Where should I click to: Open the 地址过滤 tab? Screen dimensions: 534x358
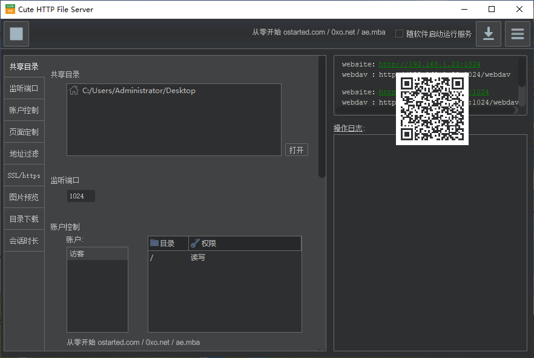click(x=24, y=154)
